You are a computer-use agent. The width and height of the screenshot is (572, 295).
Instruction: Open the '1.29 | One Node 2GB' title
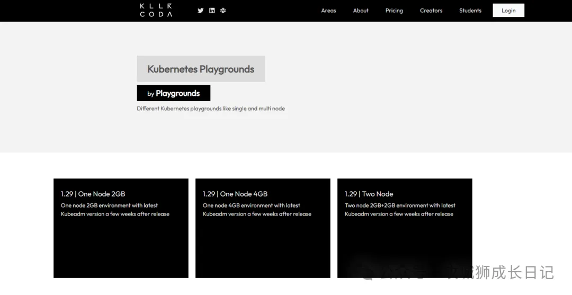(93, 194)
